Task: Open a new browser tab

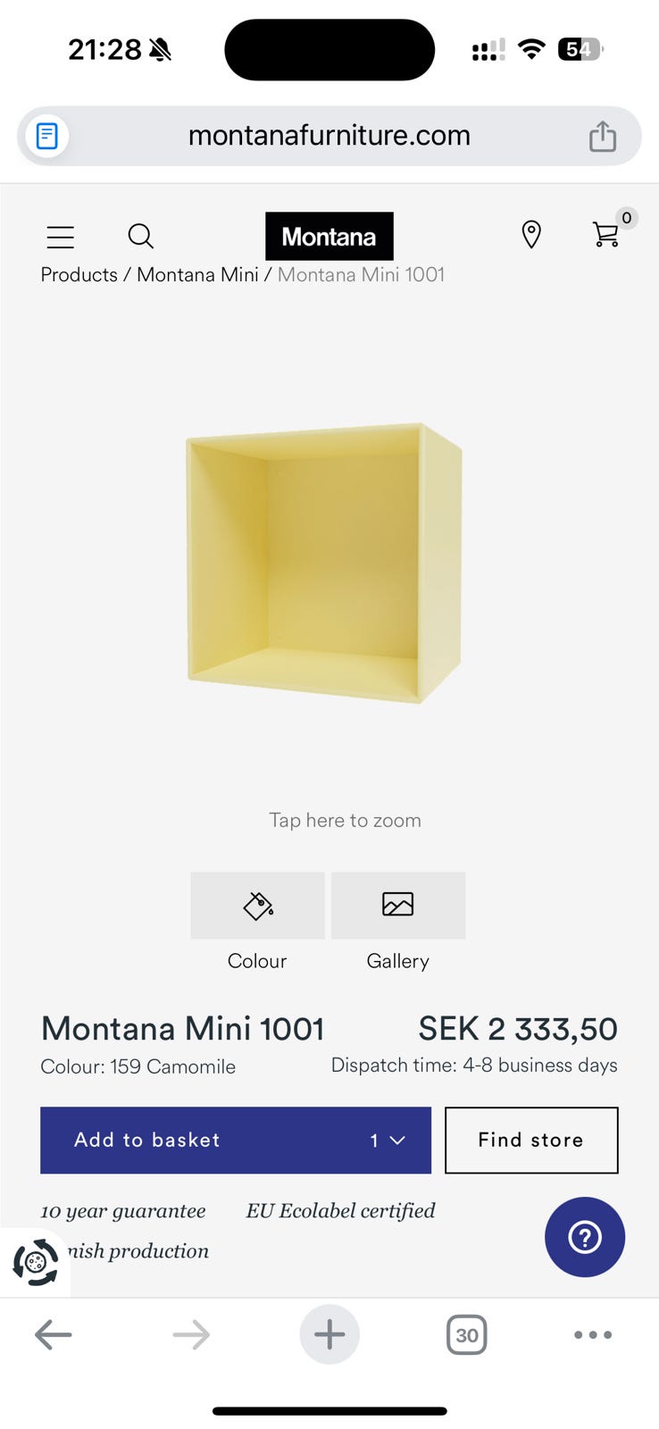Action: (x=329, y=1335)
